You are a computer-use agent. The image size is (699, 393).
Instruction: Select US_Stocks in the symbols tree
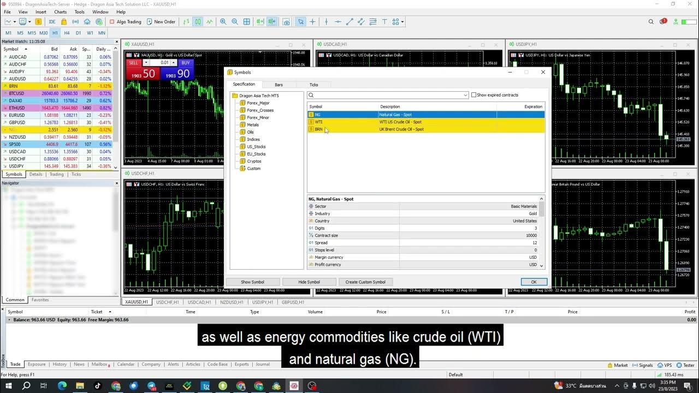[257, 146]
